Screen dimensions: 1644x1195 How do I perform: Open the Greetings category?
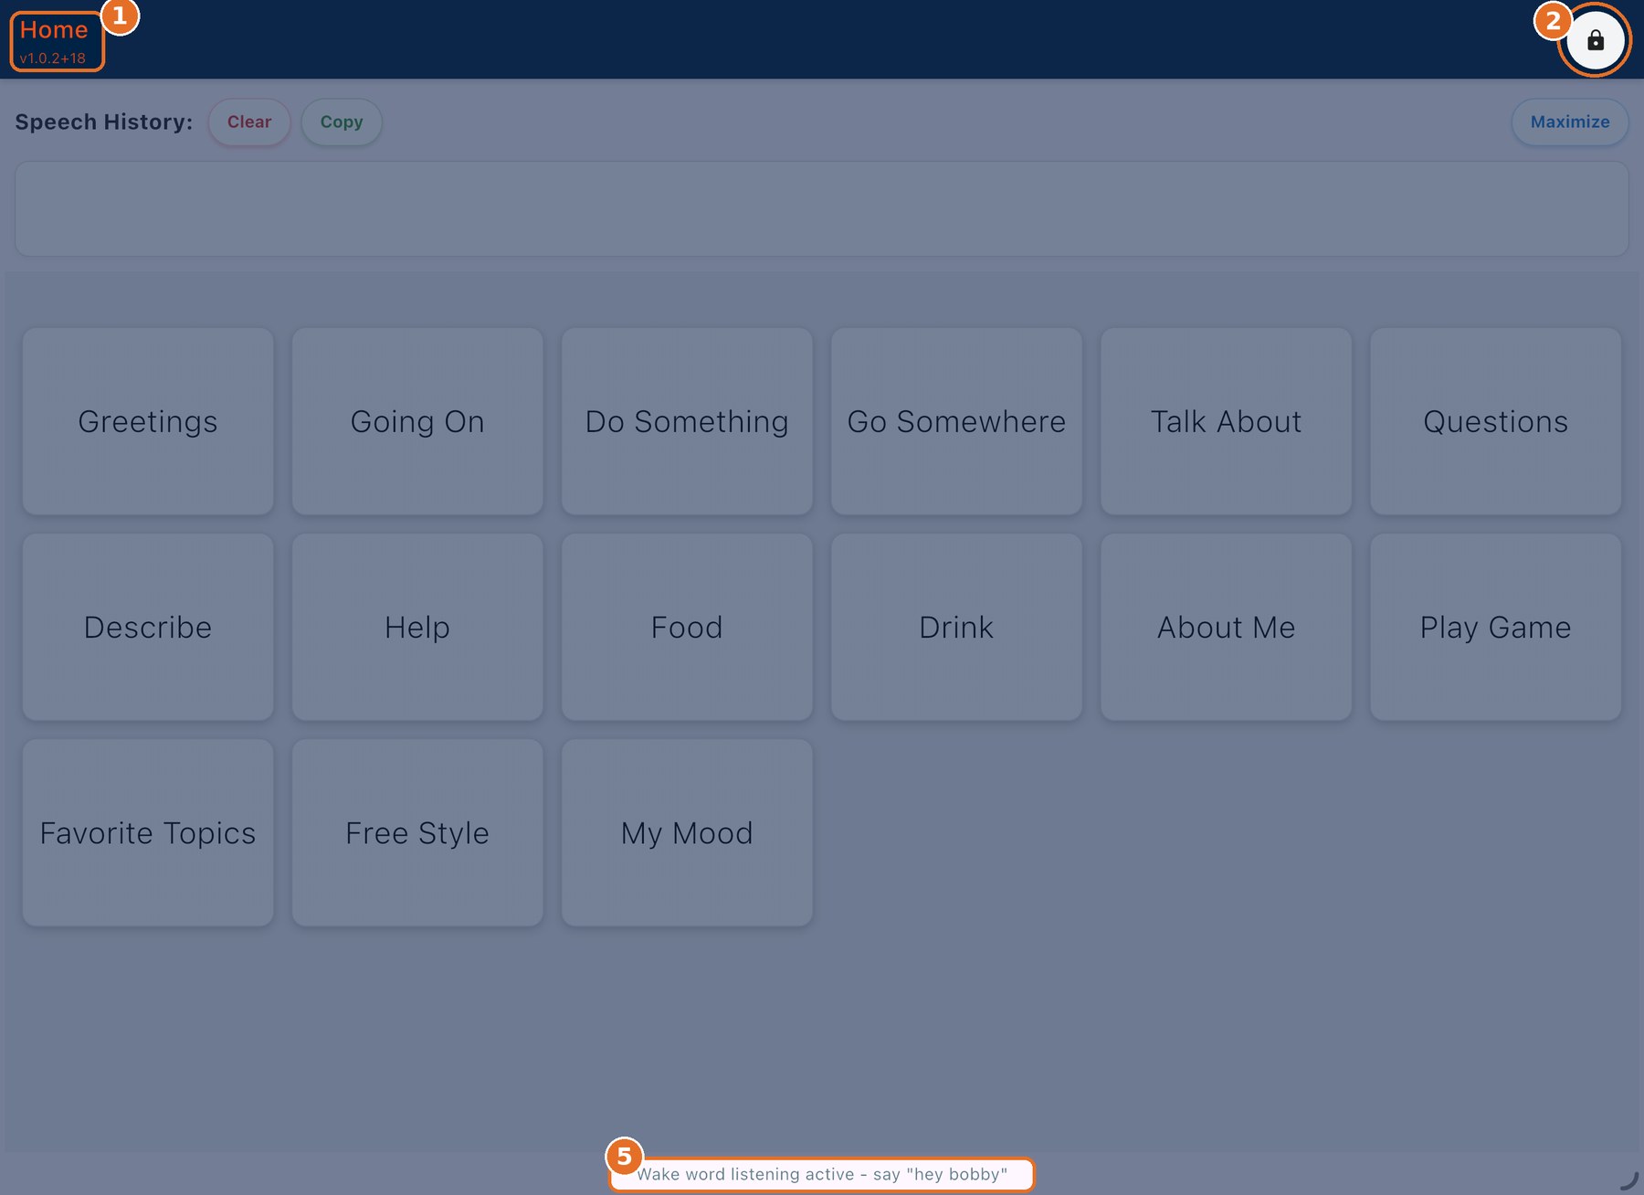point(148,421)
